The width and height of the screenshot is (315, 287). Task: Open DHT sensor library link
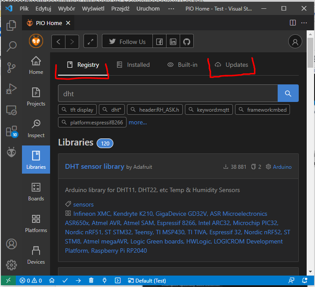(x=94, y=167)
